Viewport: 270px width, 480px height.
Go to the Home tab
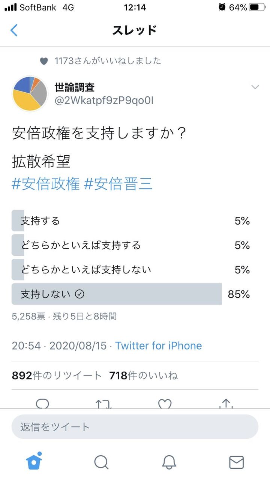[34, 462]
